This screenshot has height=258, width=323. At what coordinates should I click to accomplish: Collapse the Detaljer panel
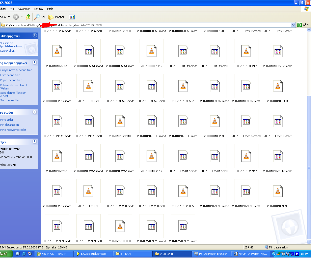35,142
